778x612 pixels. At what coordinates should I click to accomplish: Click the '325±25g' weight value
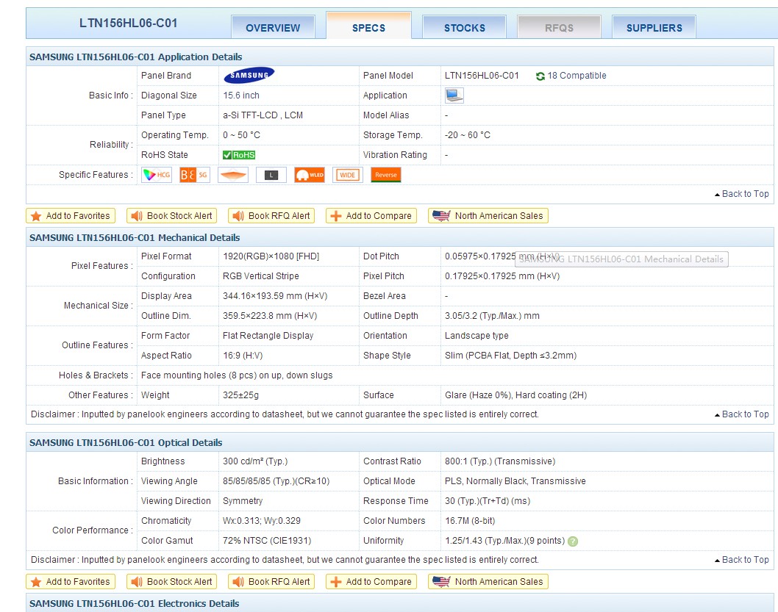pyautogui.click(x=240, y=395)
